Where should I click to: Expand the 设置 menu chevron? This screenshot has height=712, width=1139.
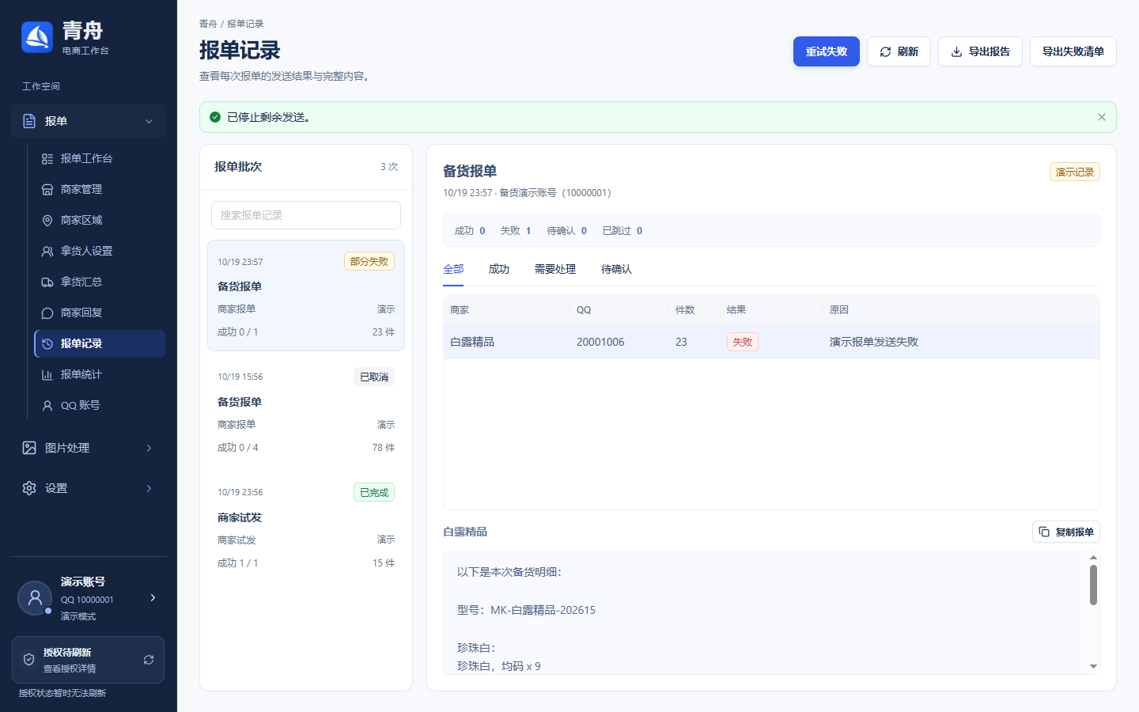click(x=149, y=488)
